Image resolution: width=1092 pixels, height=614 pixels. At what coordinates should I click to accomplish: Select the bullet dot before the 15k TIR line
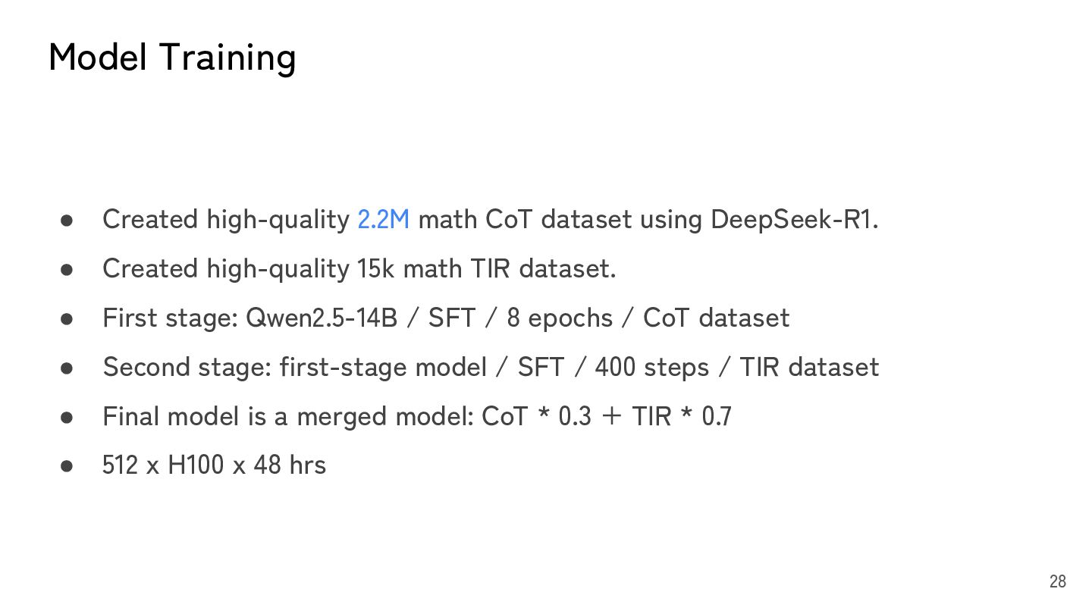tap(67, 269)
